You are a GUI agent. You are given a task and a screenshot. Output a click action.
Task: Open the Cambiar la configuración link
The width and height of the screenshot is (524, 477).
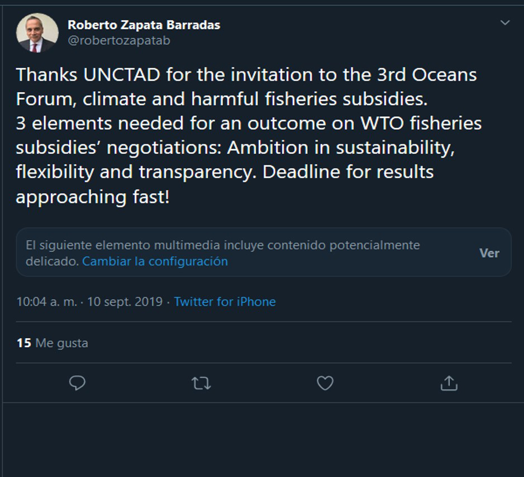point(155,261)
